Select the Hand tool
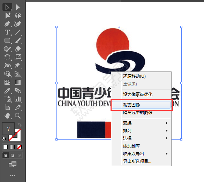 click(x=7, y=116)
